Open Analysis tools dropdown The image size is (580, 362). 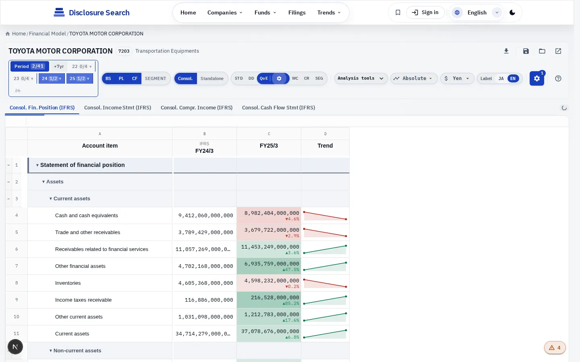point(361,78)
